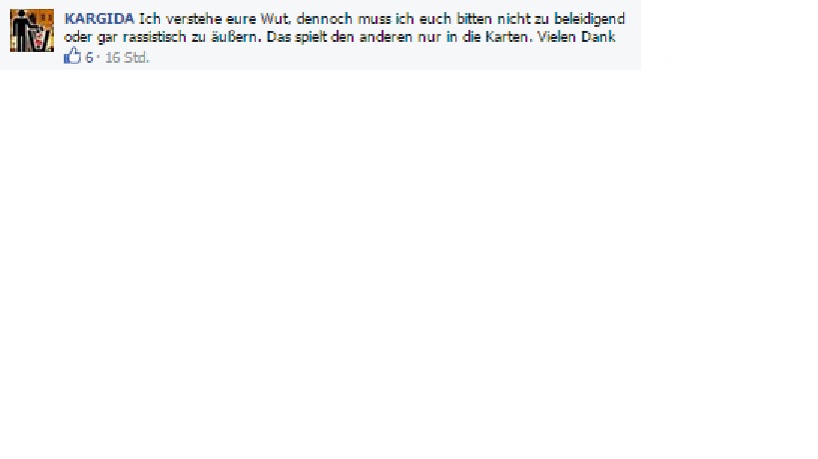Click the KARGIDA commenter name link
The image size is (818, 459).
click(x=99, y=19)
